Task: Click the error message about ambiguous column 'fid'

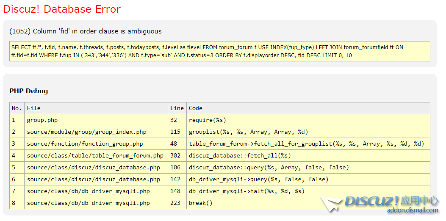Action: (x=85, y=31)
